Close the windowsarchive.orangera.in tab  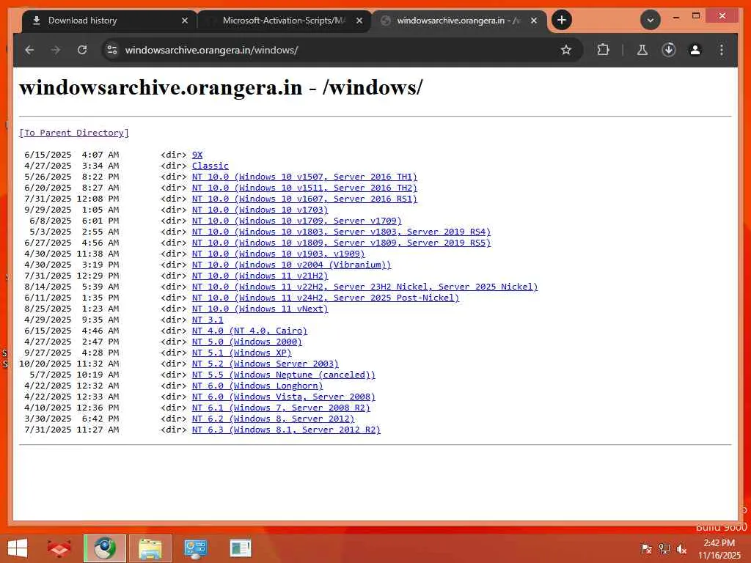point(534,21)
